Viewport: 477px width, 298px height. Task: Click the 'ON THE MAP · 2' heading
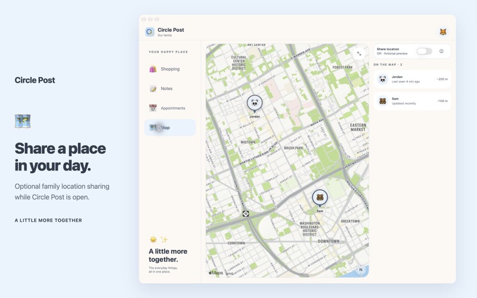pos(388,64)
